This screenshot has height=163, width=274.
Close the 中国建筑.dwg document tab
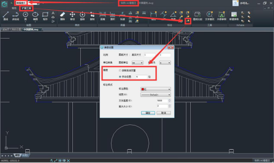(x=42, y=30)
